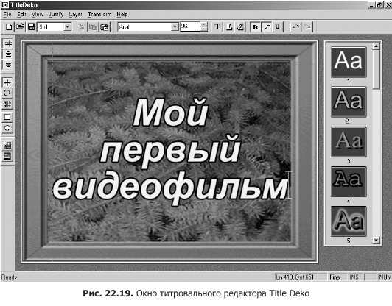Click the 'NUM' status bar indicator
Viewport: 392px width, 306px height.
coord(385,277)
